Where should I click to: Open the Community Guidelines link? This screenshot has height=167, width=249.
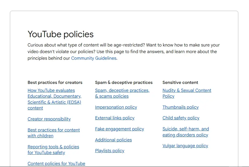point(94,58)
